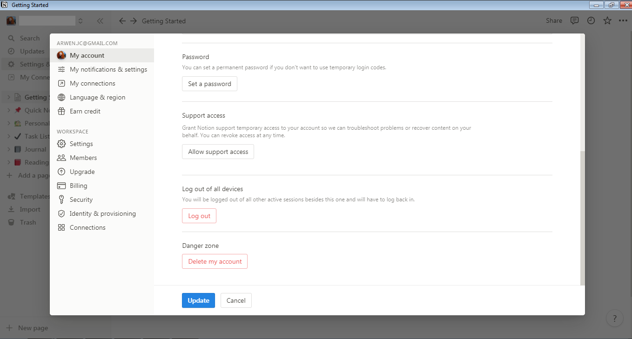The width and height of the screenshot is (632, 339).
Task: Expand the Getting Started page chevron
Action: click(x=9, y=97)
